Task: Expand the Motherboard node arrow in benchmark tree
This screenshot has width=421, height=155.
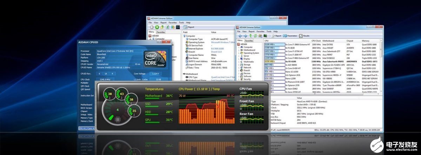Action: click(239, 50)
